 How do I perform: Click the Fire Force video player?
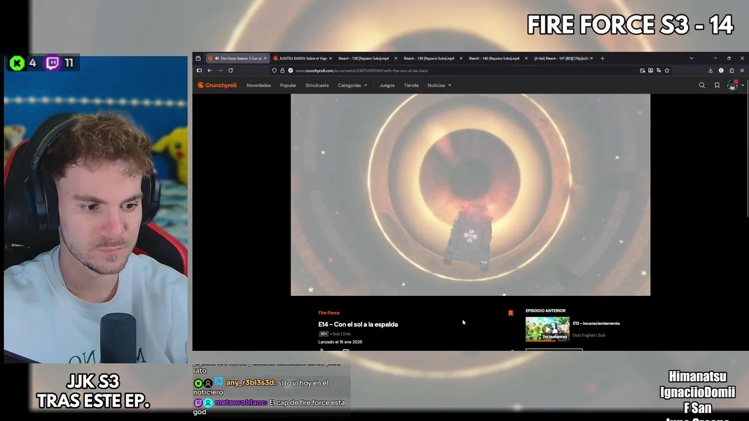point(470,195)
